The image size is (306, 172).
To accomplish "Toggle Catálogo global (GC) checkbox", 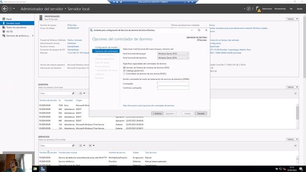I will tap(124, 71).
